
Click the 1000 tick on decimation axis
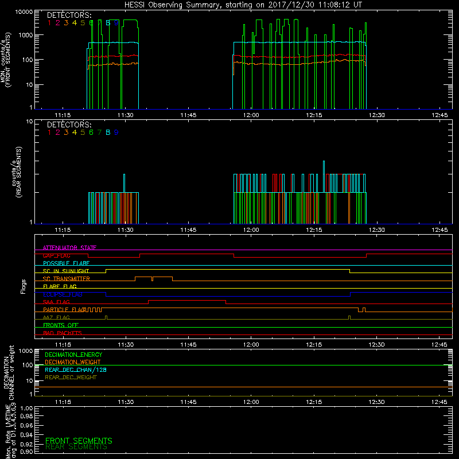[26, 351]
